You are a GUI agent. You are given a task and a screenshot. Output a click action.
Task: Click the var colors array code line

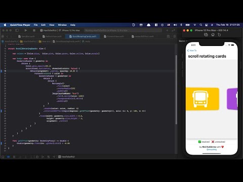[56, 54]
